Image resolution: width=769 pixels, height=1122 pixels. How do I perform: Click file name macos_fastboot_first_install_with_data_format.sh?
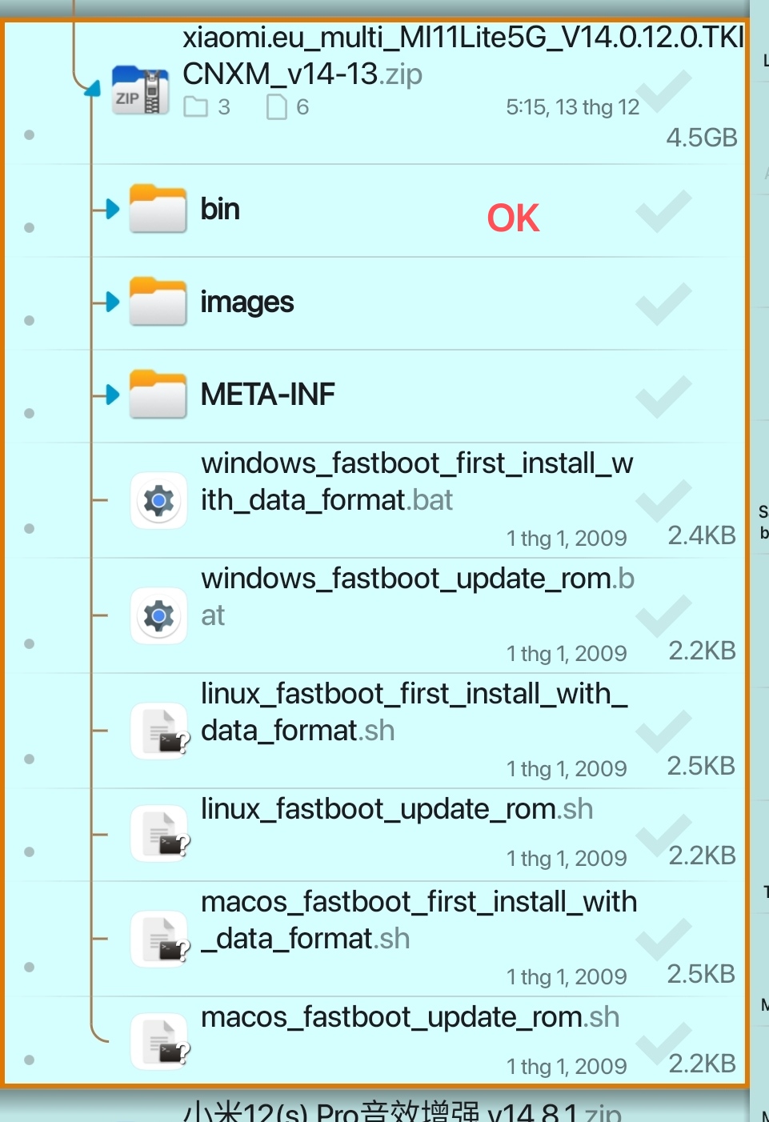pyautogui.click(x=419, y=920)
